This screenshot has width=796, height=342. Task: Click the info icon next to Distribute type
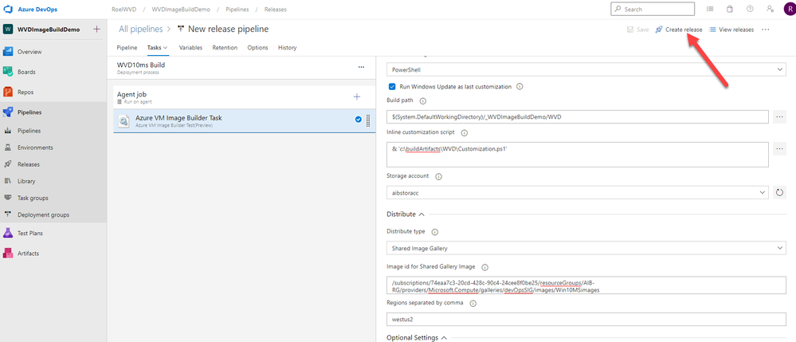[434, 232]
